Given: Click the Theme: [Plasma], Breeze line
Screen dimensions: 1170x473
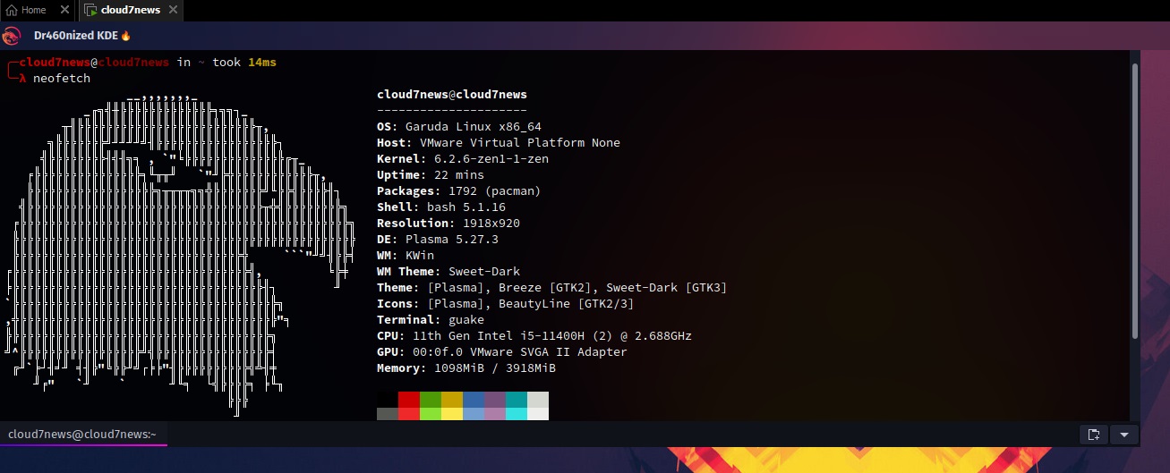Looking at the screenshot, I should coord(552,288).
